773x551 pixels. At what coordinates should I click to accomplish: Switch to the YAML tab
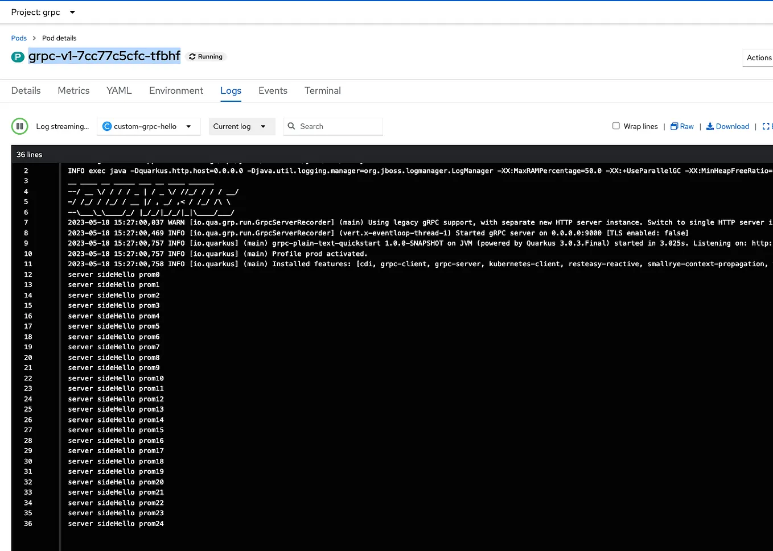[119, 90]
